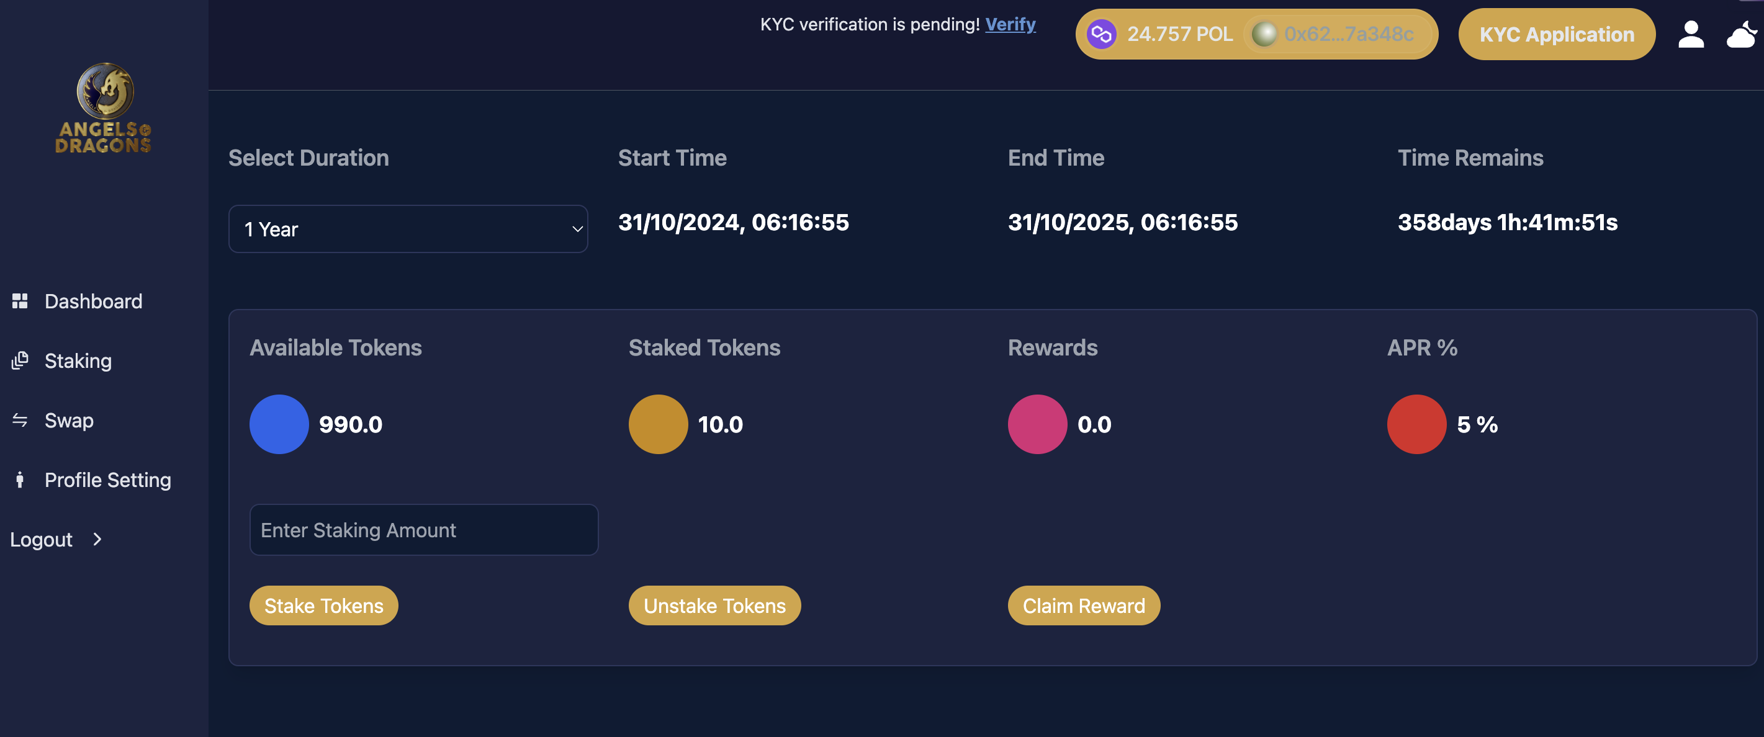Click the Angels & Dragons logo
The height and width of the screenshot is (737, 1764).
pos(104,108)
